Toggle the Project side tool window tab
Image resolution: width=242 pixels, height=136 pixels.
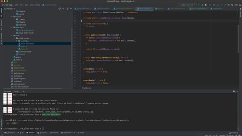pos(2,12)
